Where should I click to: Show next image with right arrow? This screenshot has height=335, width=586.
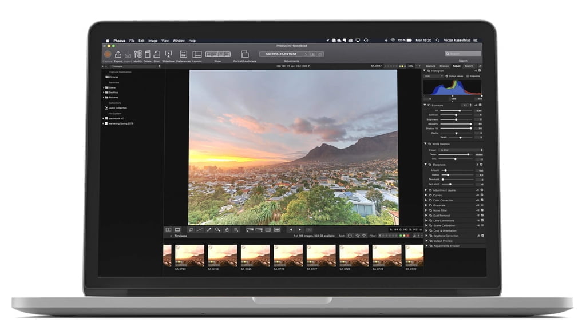tap(300, 230)
